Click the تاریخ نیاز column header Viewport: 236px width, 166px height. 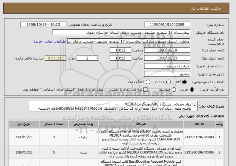click(24, 124)
